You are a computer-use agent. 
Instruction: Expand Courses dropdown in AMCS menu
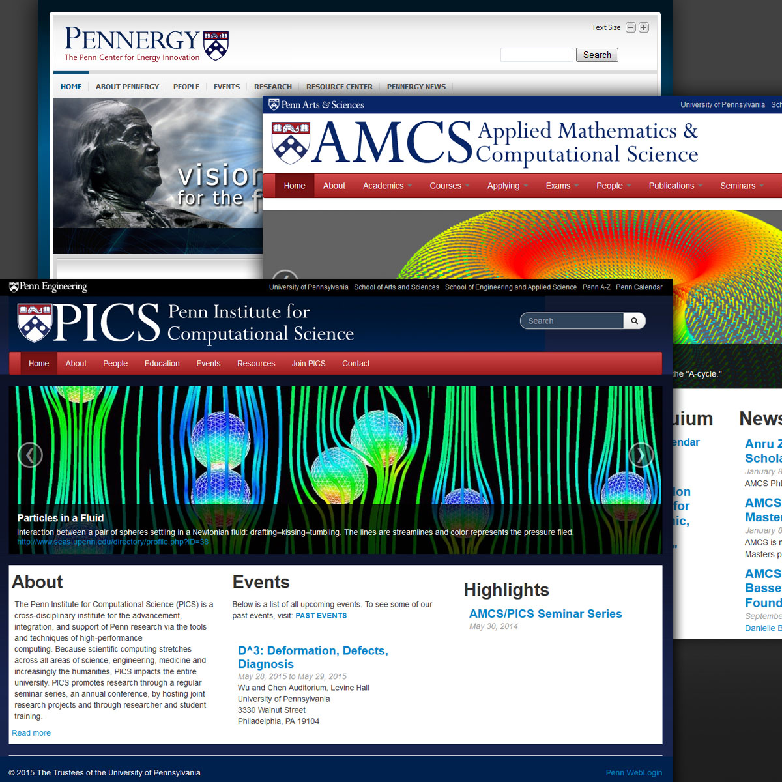[449, 186]
